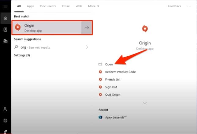Open the Apps icon in the sidebar

coord(6,30)
